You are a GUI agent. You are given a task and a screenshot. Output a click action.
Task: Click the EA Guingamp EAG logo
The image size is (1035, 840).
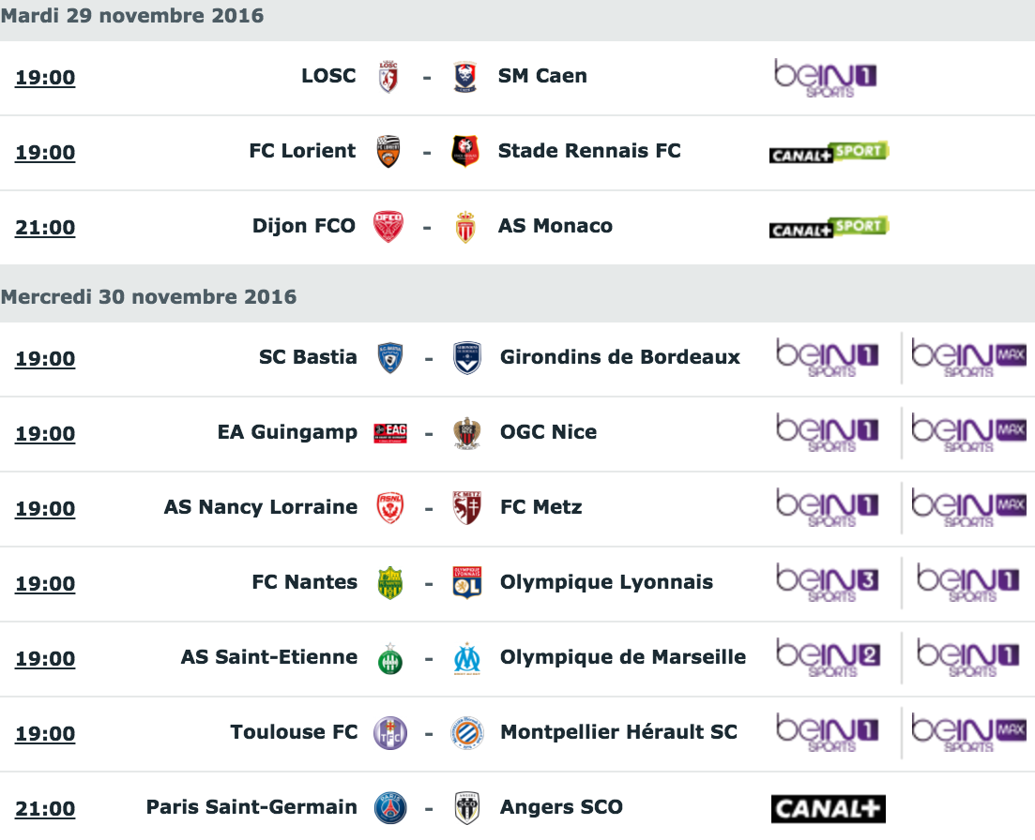click(x=390, y=433)
